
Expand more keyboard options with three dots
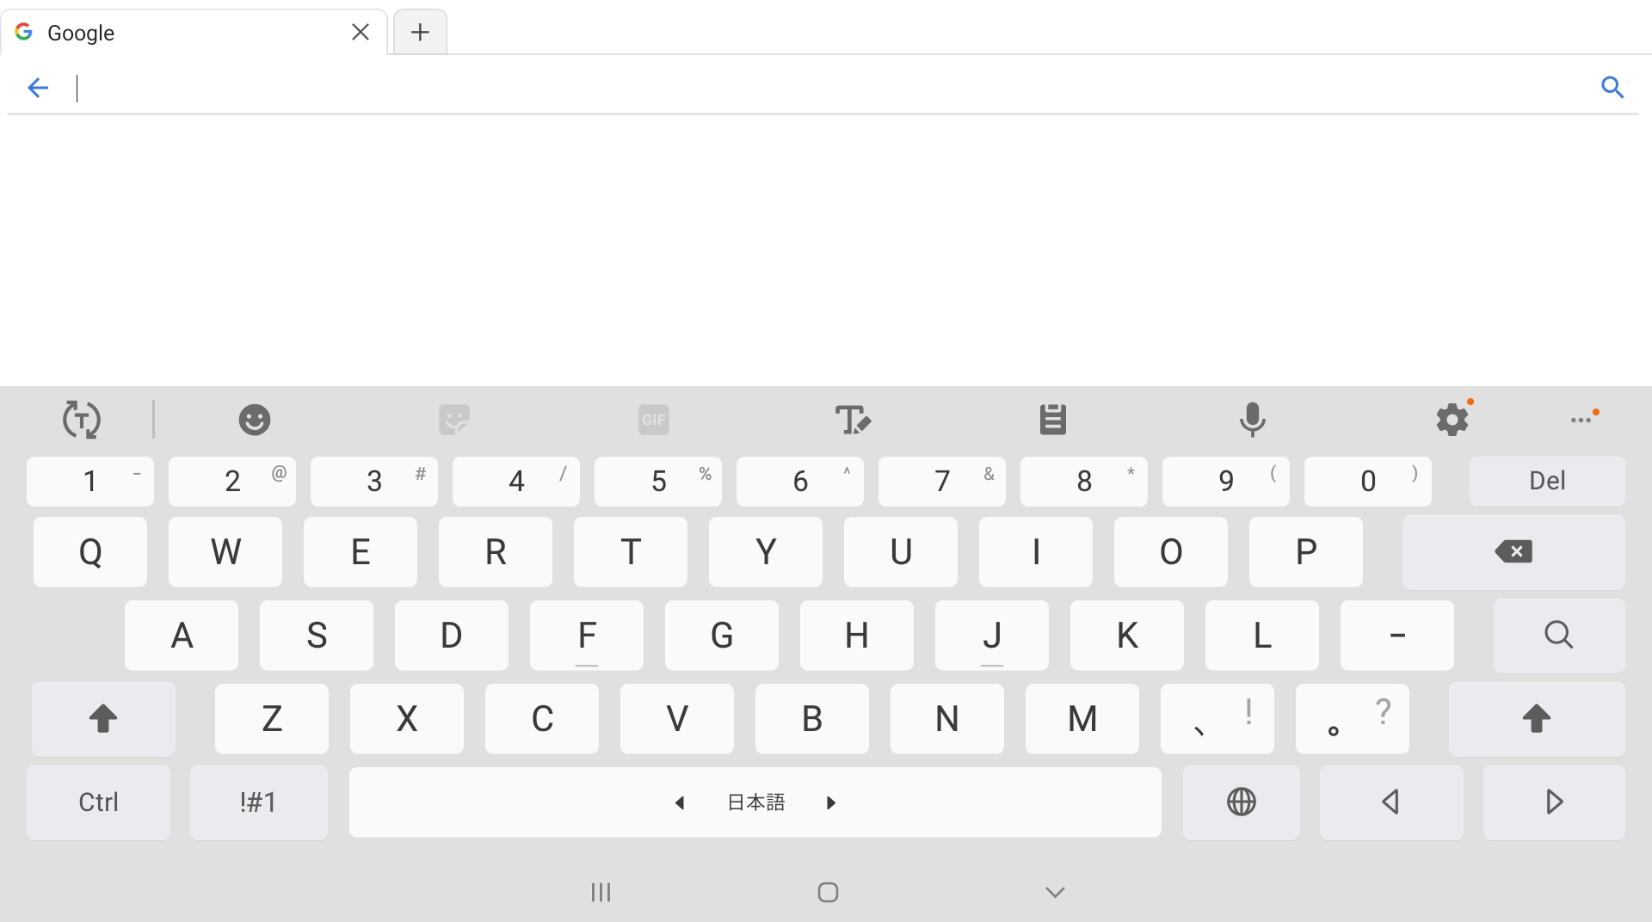pos(1583,420)
